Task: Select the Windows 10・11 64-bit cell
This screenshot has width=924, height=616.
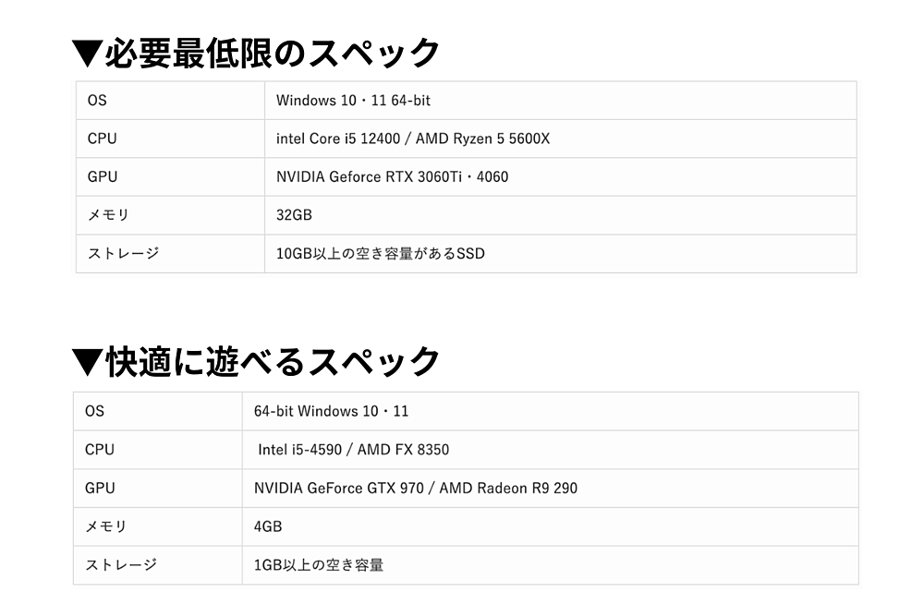Action: pos(353,101)
